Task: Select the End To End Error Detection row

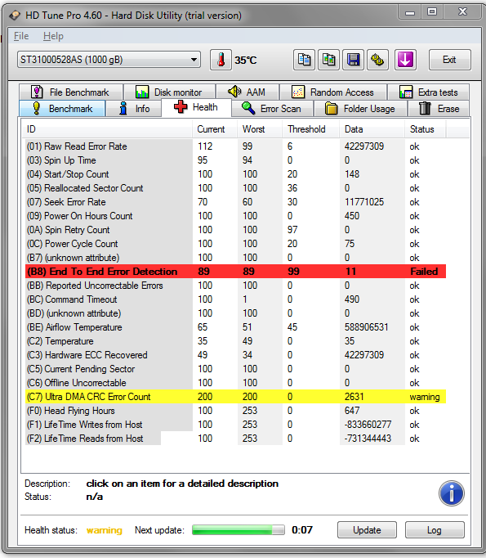Action: (235, 271)
